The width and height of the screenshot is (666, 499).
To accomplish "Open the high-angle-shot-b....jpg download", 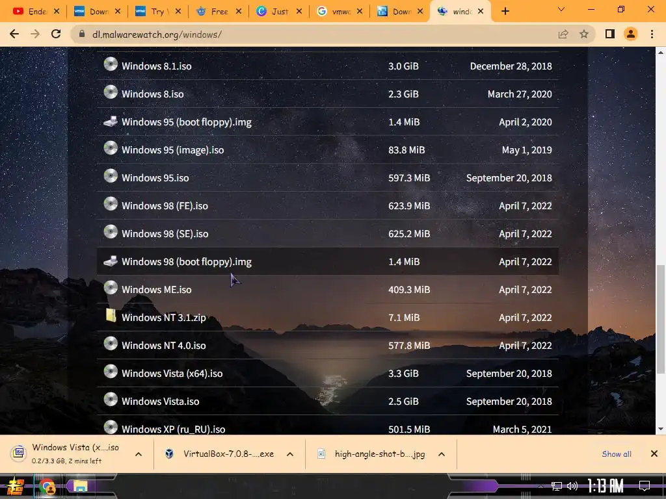I will tap(380, 454).
